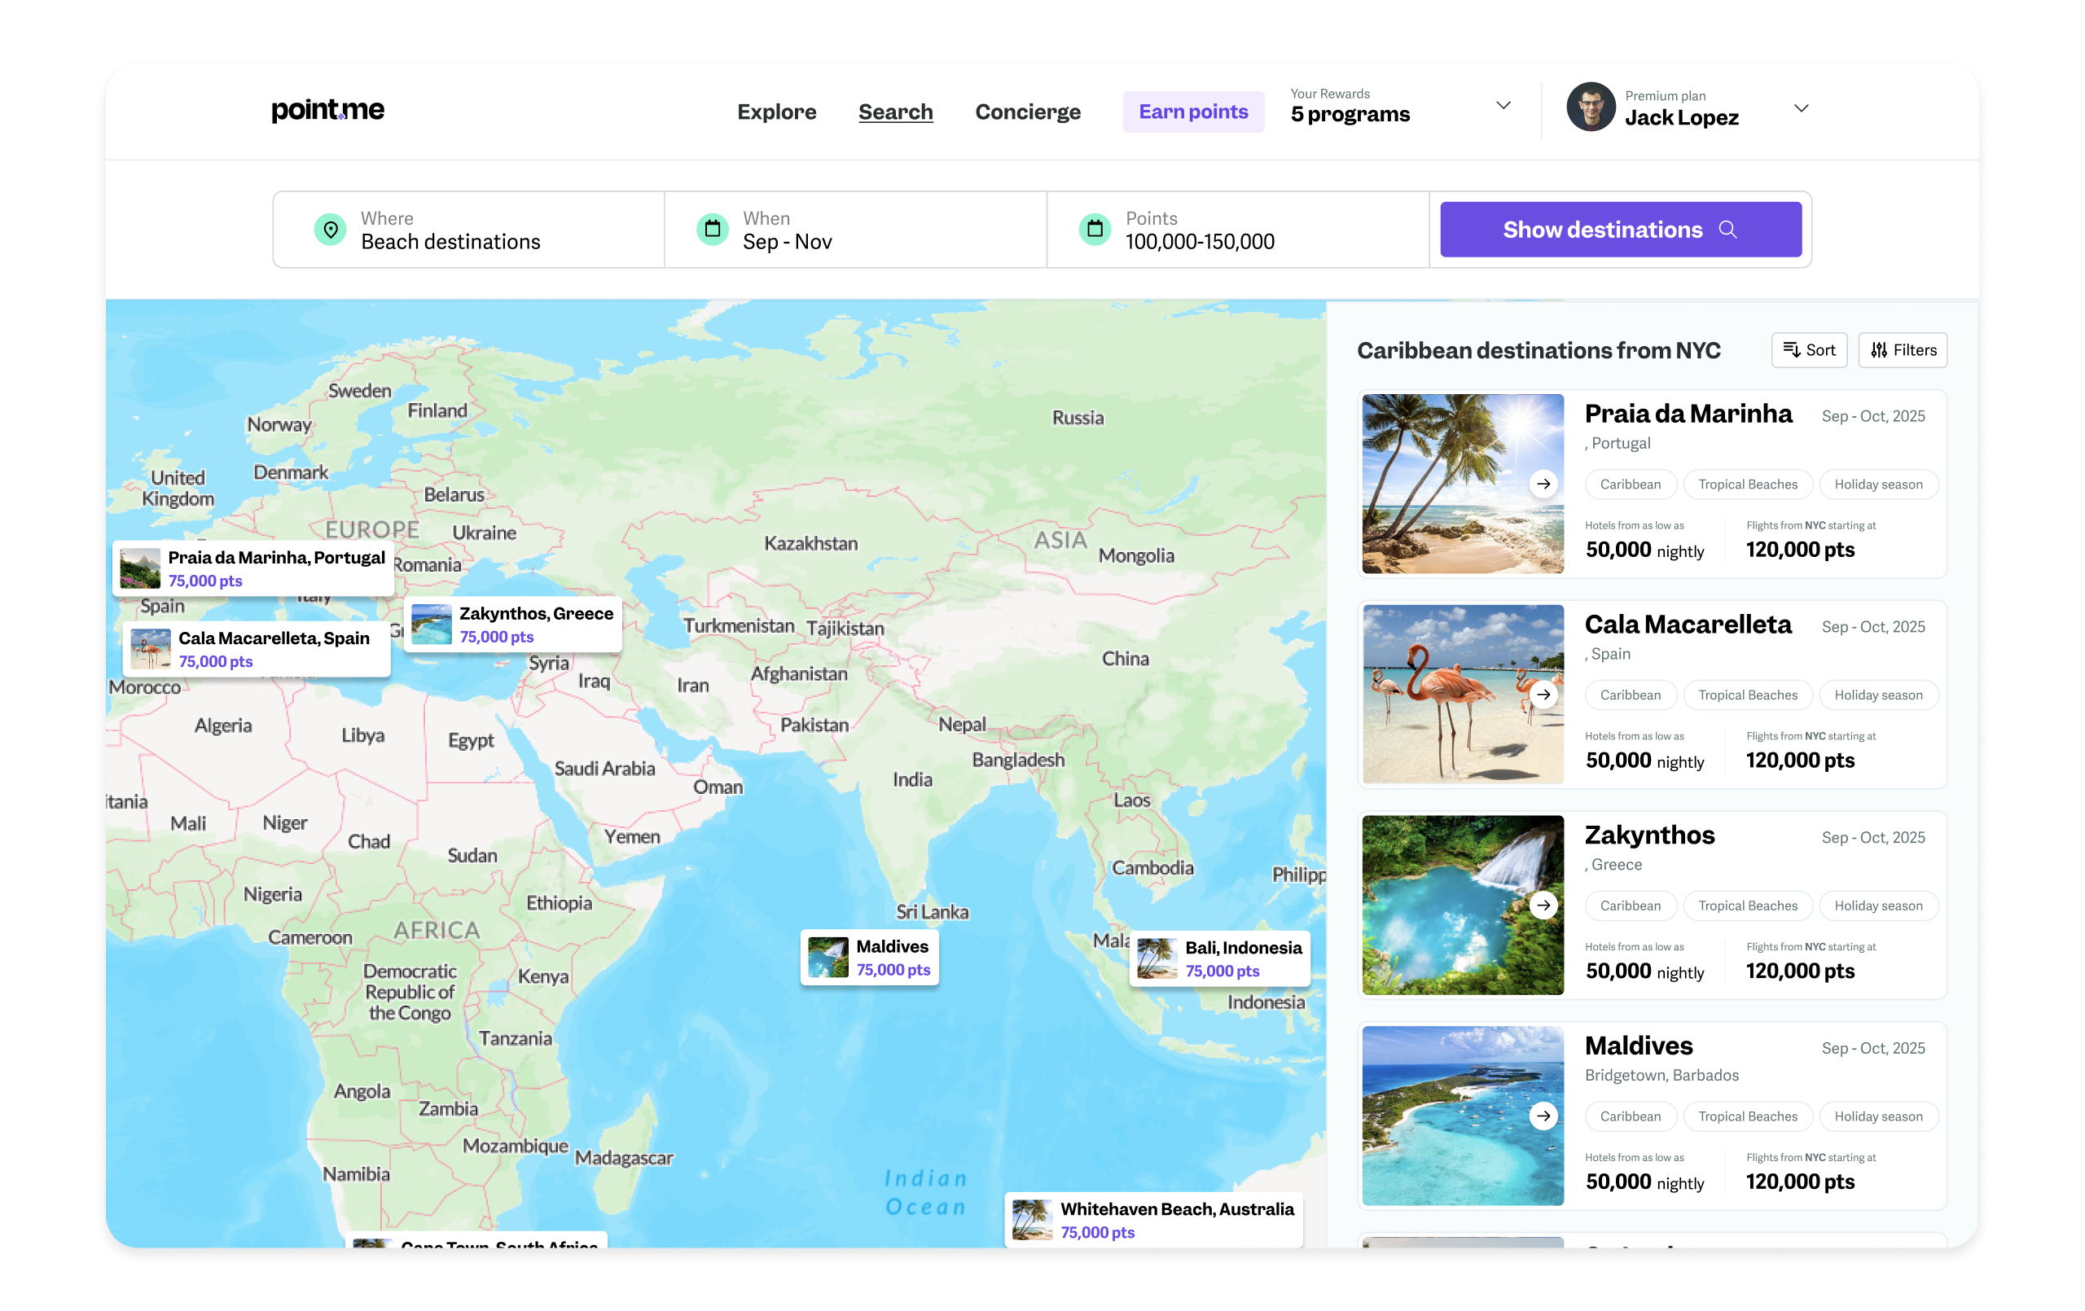Click the Earn points button

(1193, 112)
